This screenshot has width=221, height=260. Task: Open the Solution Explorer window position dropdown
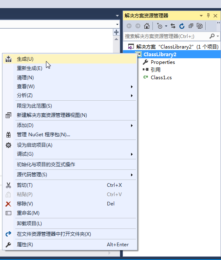pyautogui.click(x=201, y=16)
